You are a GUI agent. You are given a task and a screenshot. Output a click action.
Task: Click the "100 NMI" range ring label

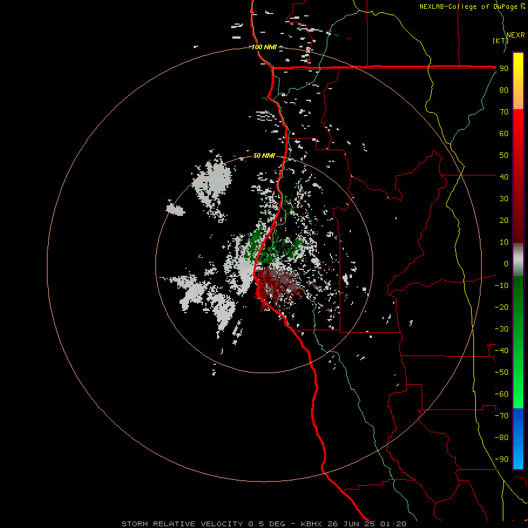pyautogui.click(x=264, y=47)
